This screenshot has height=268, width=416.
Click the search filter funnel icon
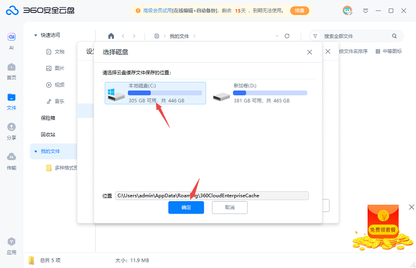point(315,36)
